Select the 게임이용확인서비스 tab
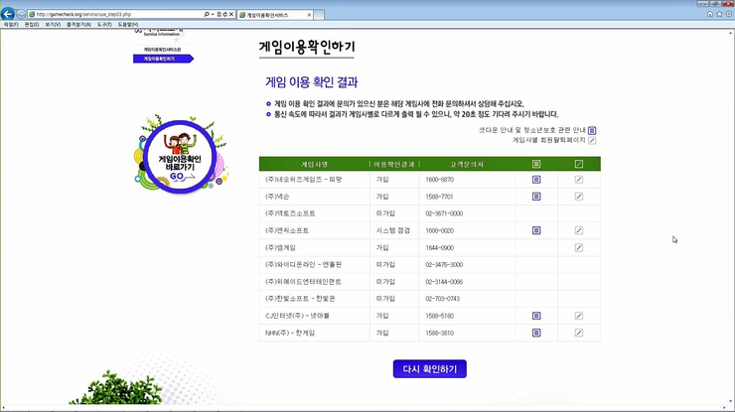The width and height of the screenshot is (735, 412). point(274,15)
